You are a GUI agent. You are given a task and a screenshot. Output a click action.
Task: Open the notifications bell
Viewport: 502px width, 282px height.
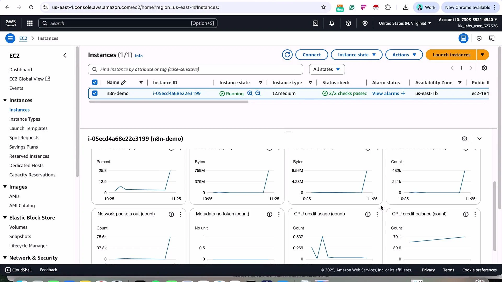point(332,23)
